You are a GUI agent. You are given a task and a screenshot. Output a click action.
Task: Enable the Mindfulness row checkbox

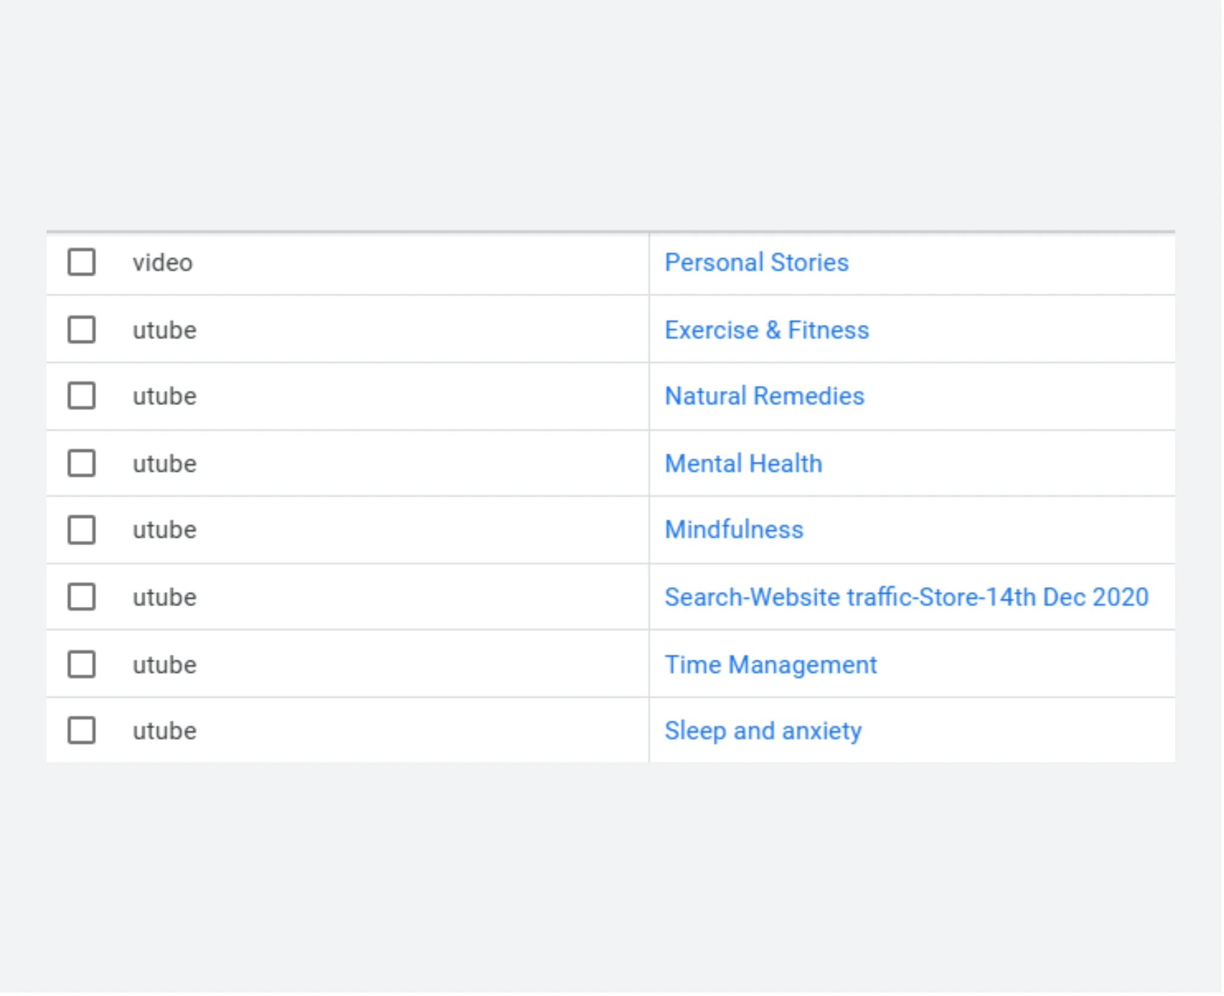tap(81, 530)
